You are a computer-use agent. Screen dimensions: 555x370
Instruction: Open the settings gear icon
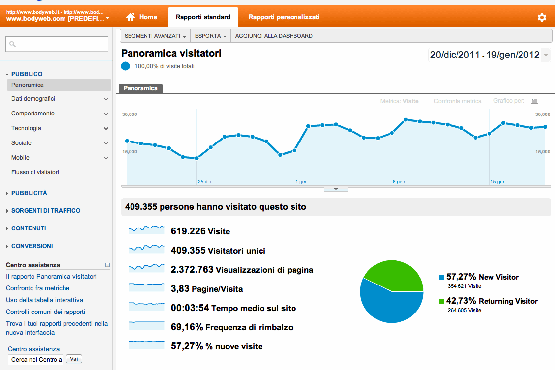click(x=542, y=18)
